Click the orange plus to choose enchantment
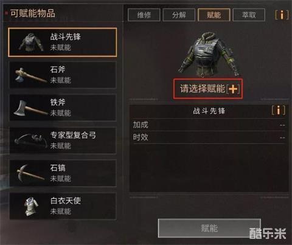 233,89
